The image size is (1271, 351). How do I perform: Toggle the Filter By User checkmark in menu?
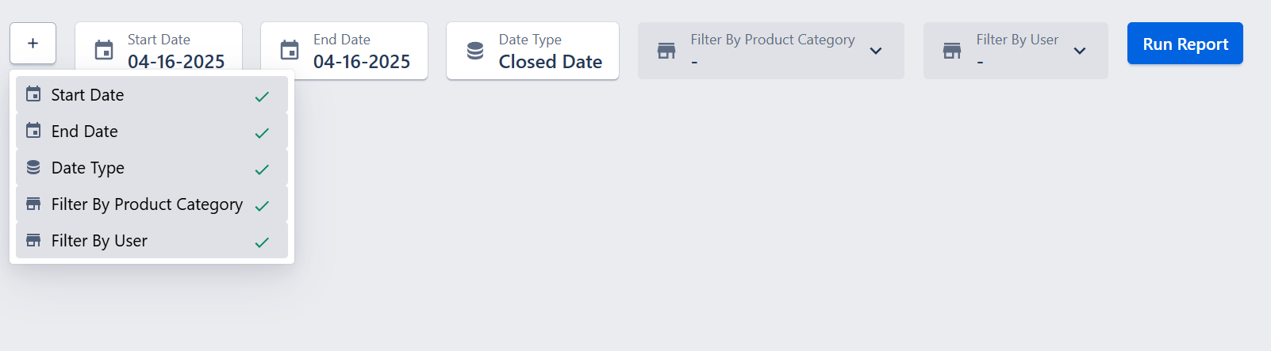[x=262, y=242]
